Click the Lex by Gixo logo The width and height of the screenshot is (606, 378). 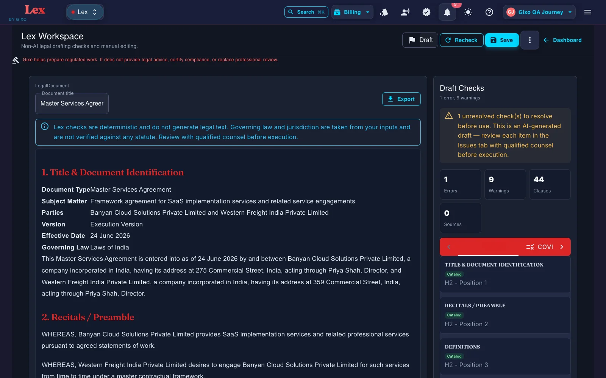[27, 12]
